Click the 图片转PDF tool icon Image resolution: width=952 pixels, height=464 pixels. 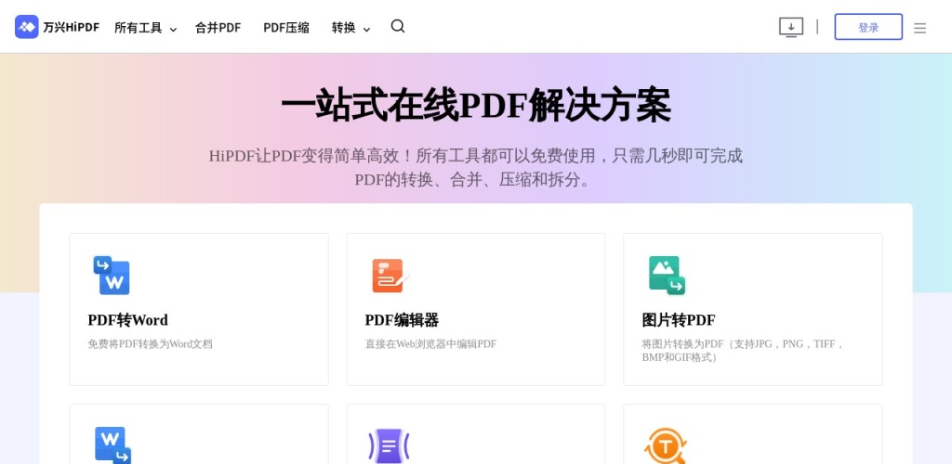666,276
